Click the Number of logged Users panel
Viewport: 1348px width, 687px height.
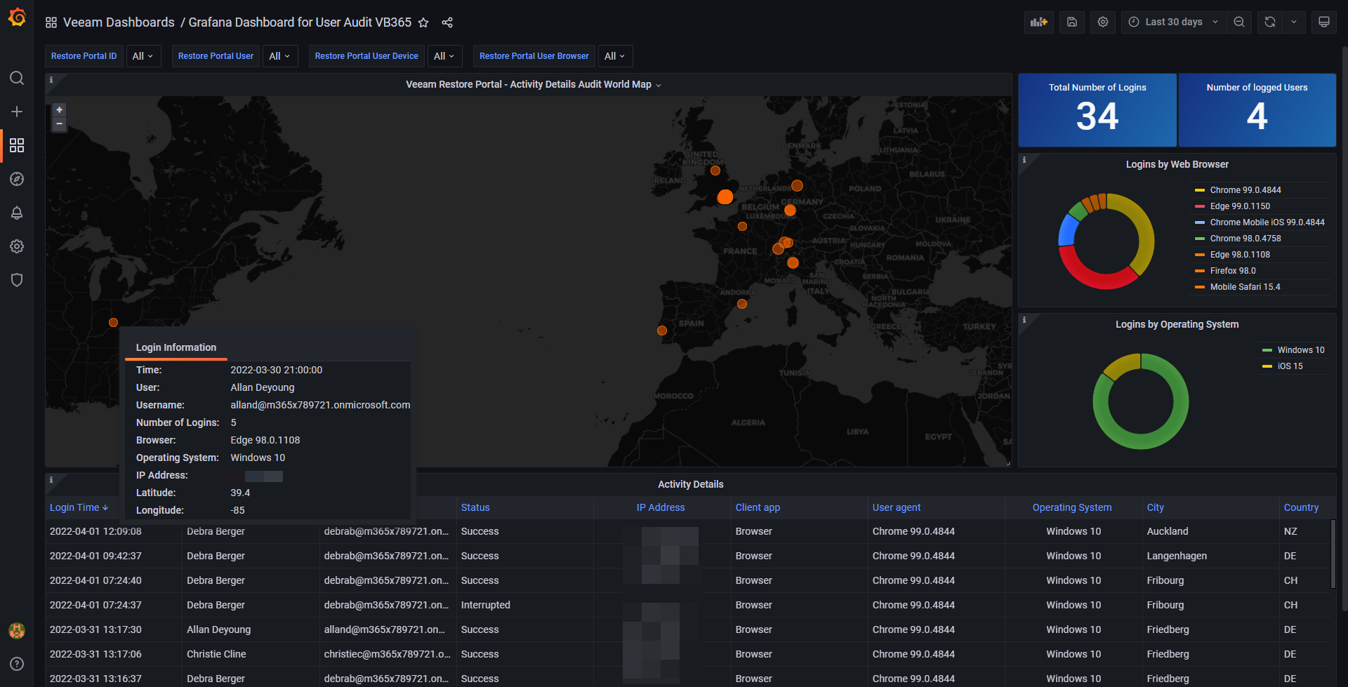[x=1257, y=110]
